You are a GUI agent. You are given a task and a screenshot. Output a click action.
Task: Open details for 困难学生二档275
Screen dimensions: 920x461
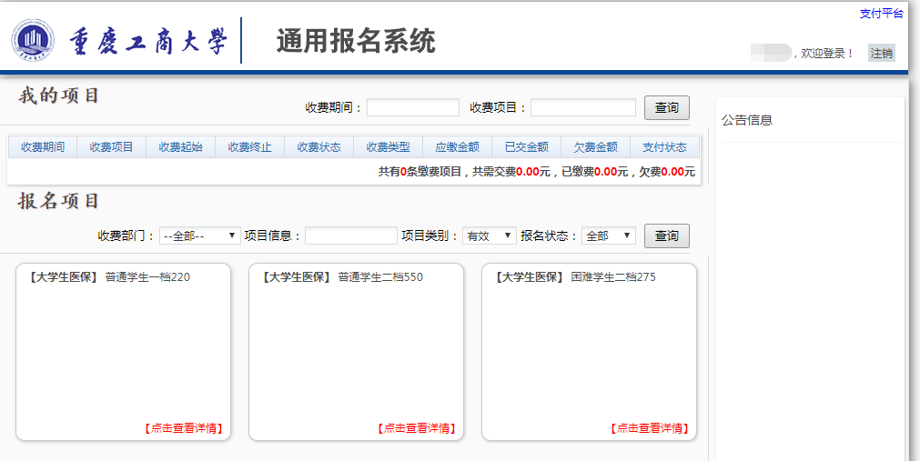pyautogui.click(x=649, y=428)
